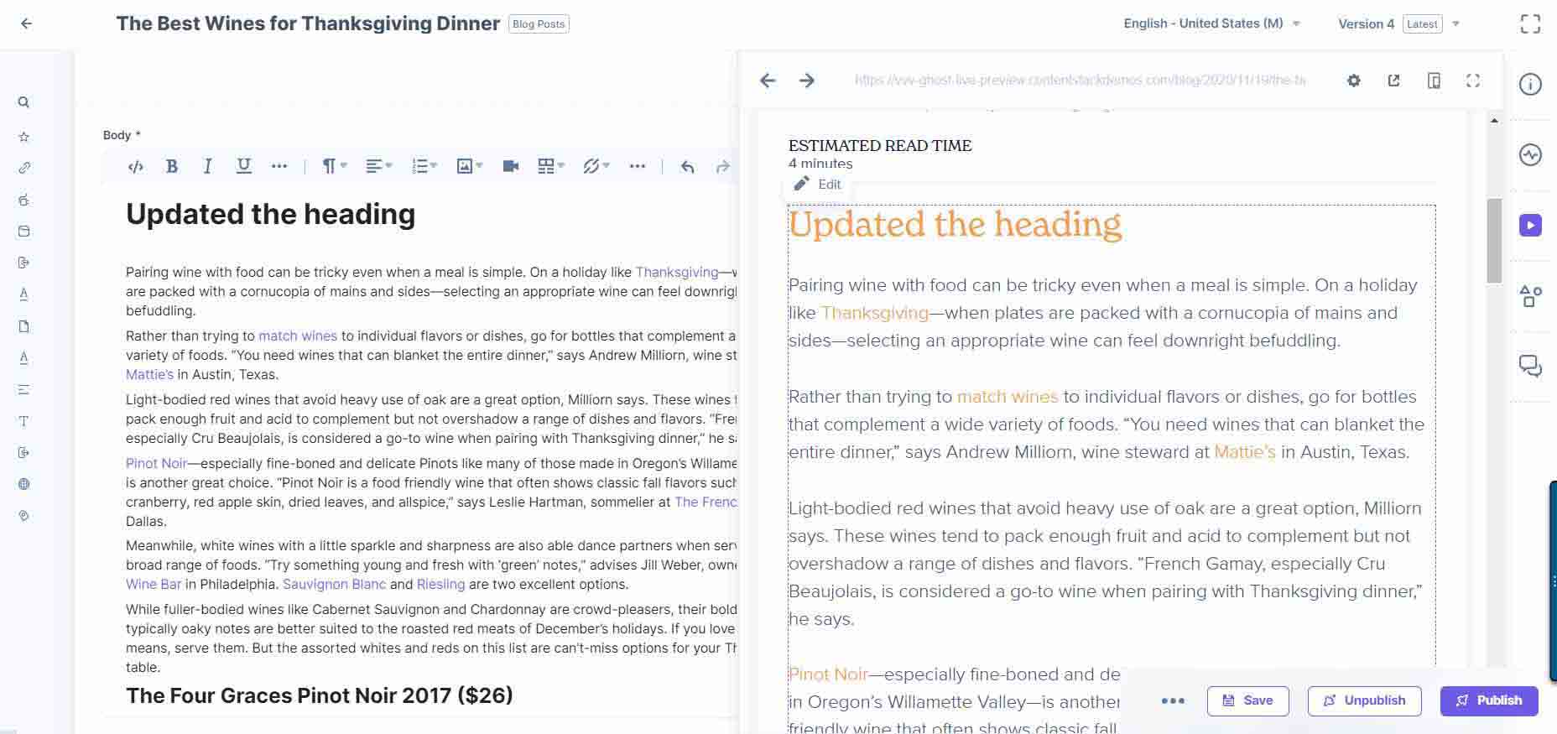This screenshot has width=1557, height=734.
Task: Navigate back in live preview
Action: (x=768, y=81)
